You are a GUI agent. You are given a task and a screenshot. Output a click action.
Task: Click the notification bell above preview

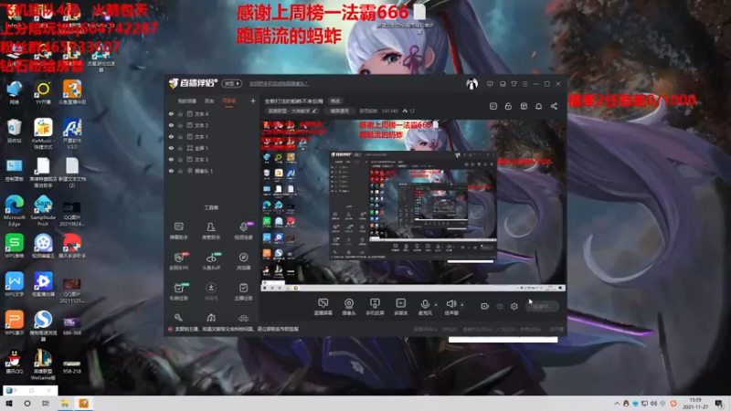[x=538, y=106]
